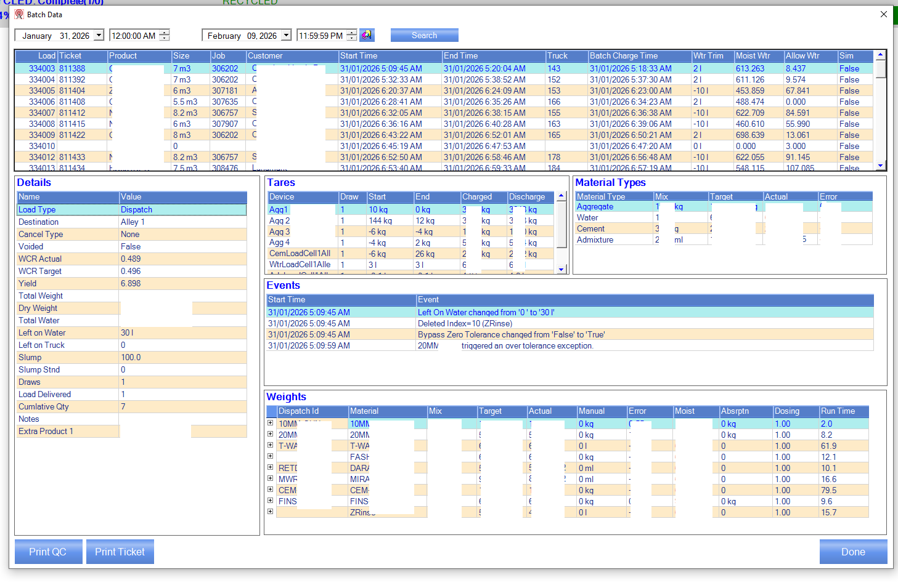Close the Batch Data window
This screenshot has width=898, height=588.
(x=884, y=14)
